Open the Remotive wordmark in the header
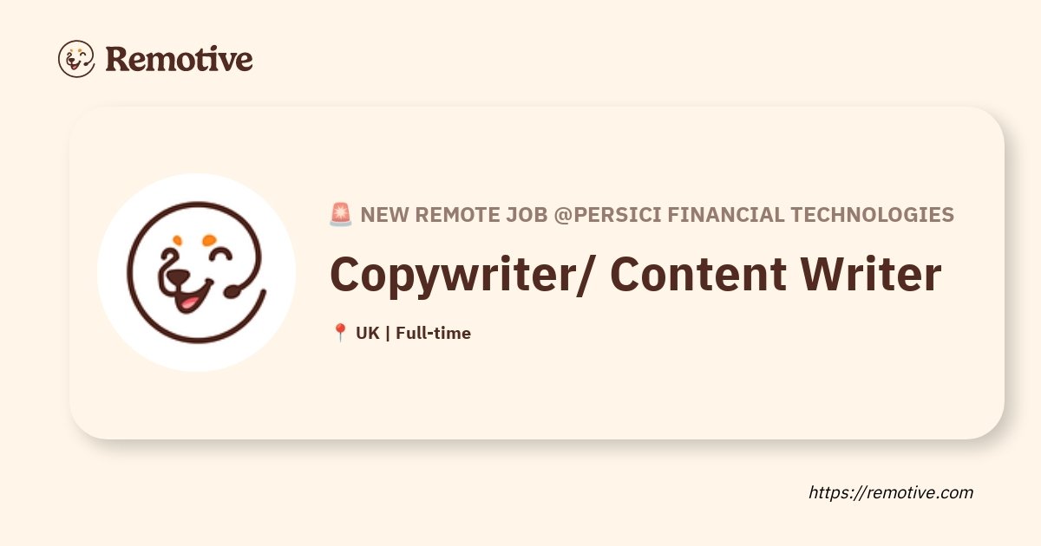Image resolution: width=1041 pixels, height=546 pixels. click(x=179, y=59)
